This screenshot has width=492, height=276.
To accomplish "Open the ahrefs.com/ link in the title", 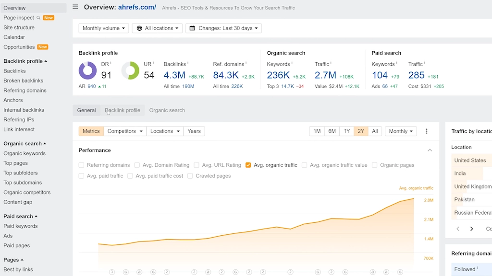I will (x=137, y=7).
